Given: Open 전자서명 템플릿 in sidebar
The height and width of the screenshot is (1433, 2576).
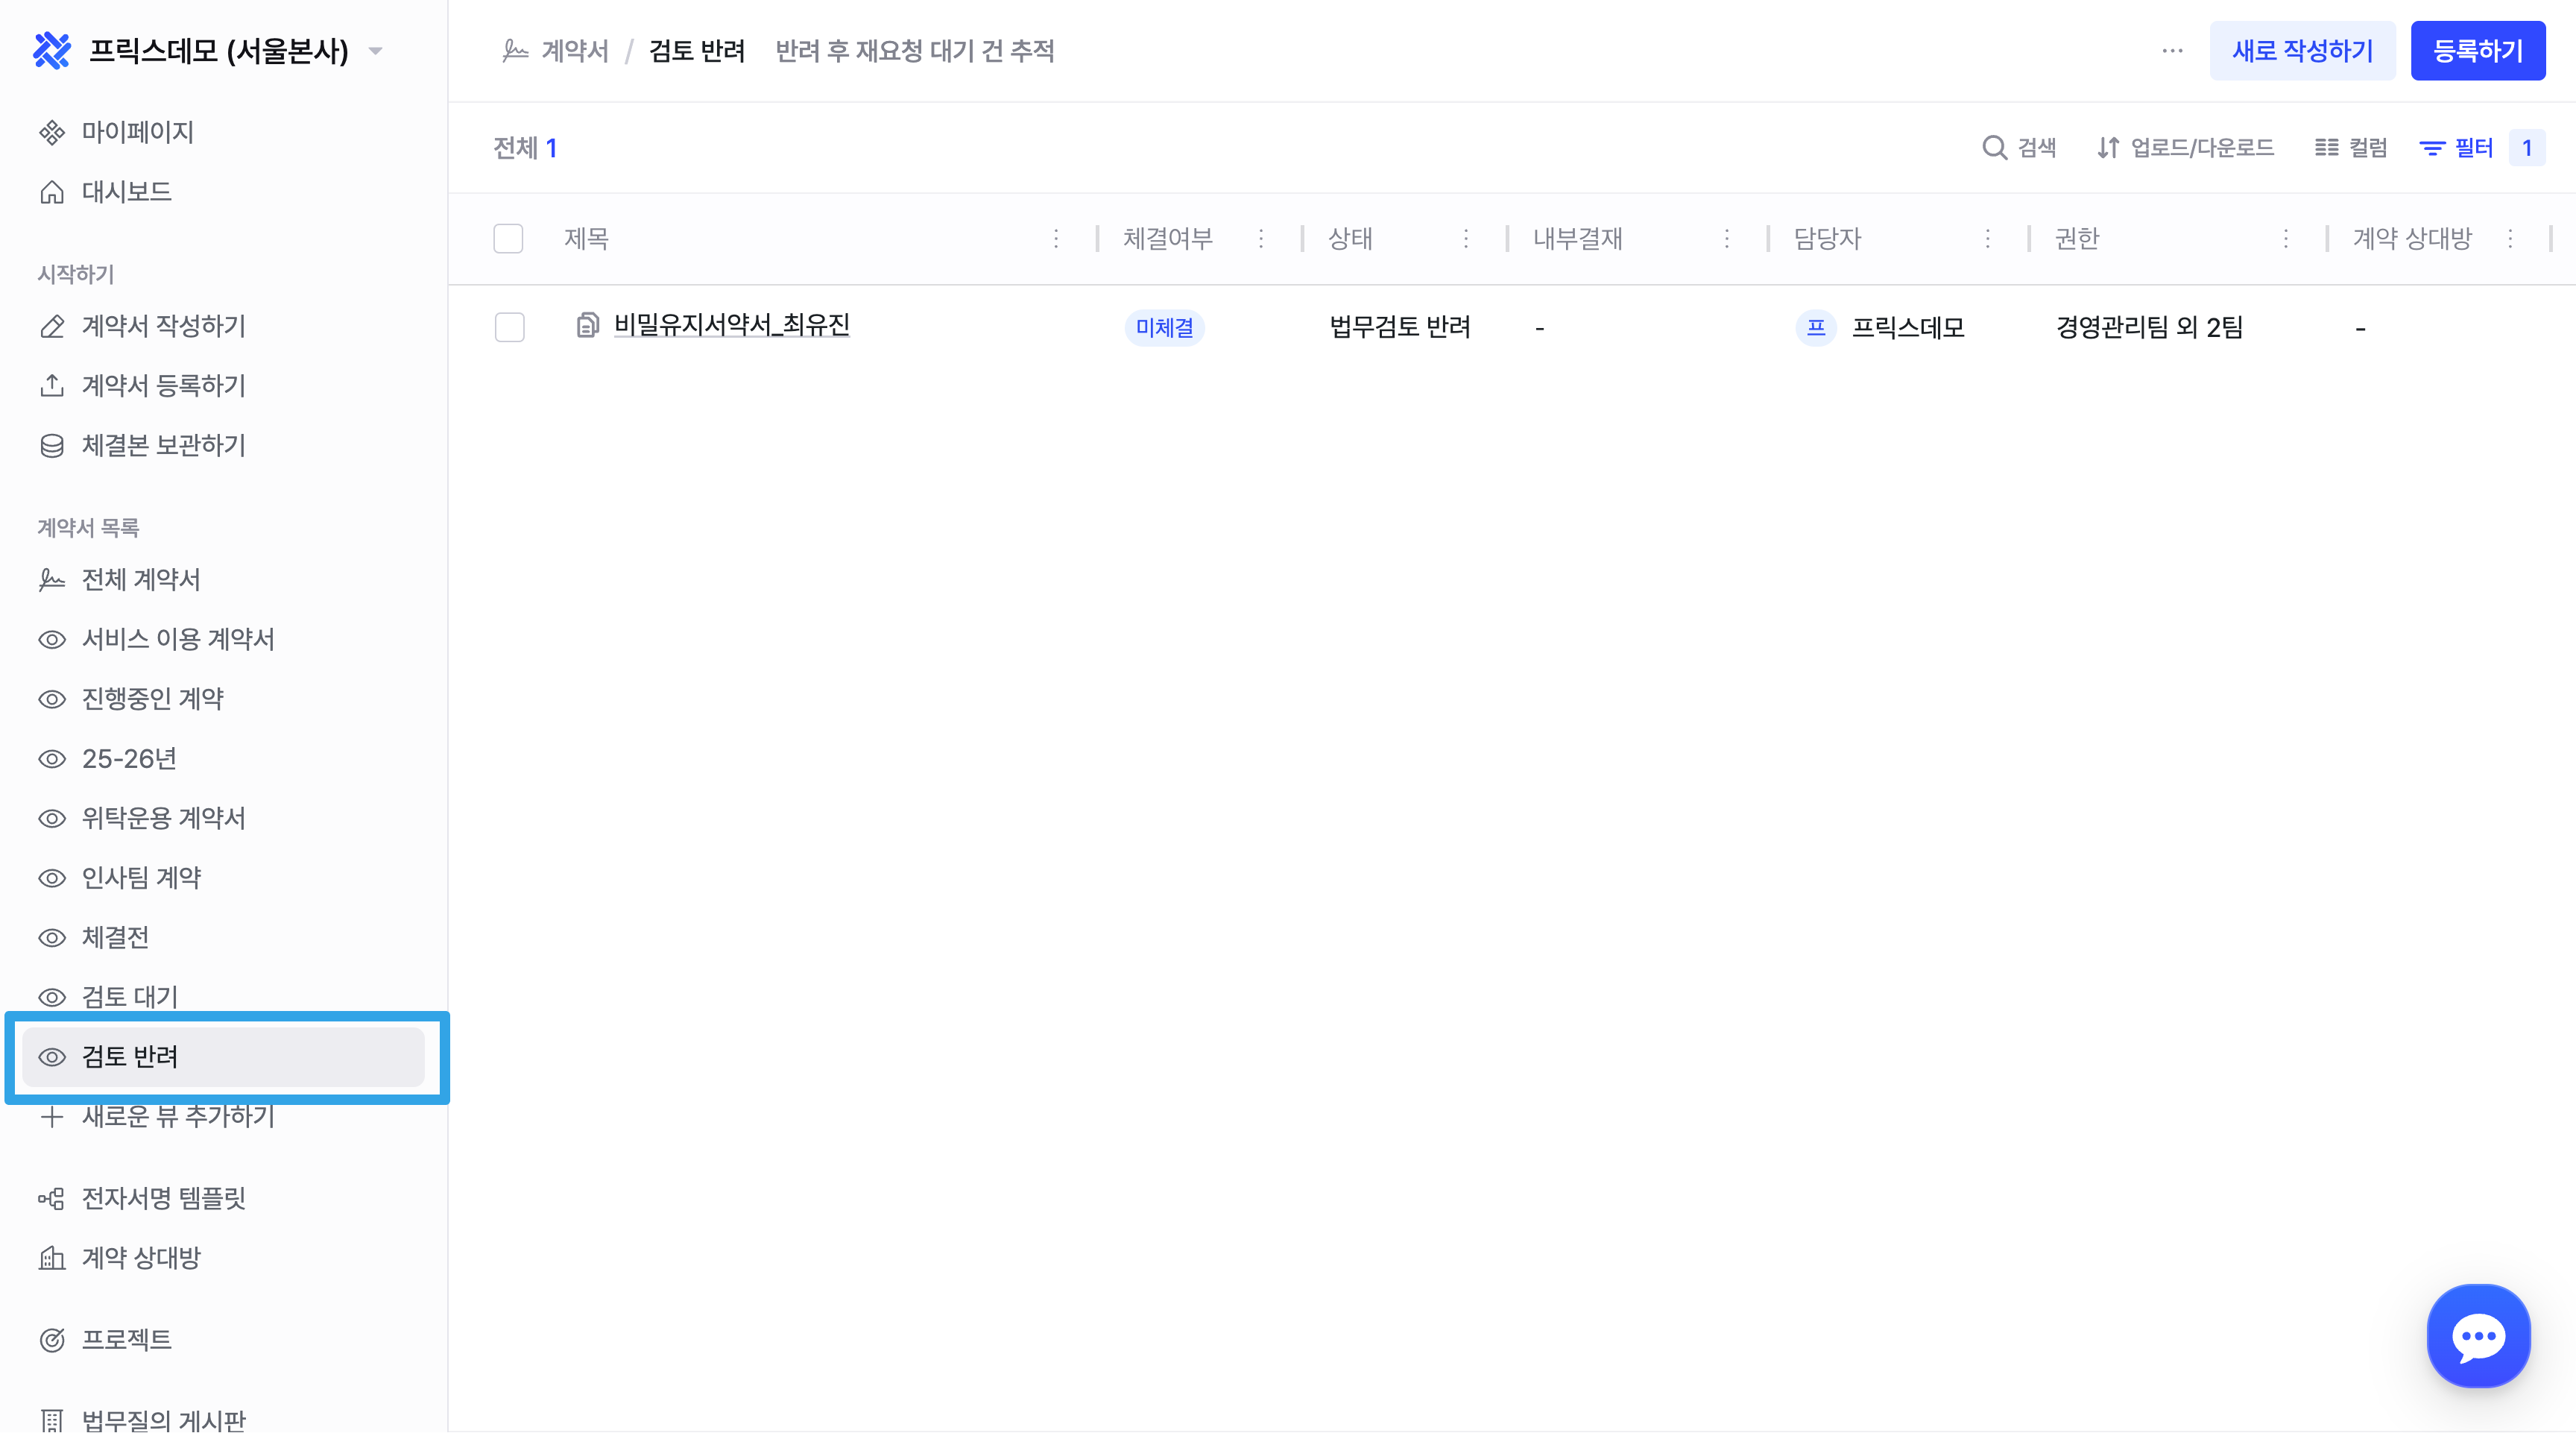Looking at the screenshot, I should coord(163,1198).
